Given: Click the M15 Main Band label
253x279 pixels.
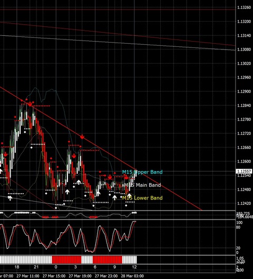Looking at the screenshot, I should 142,185.
